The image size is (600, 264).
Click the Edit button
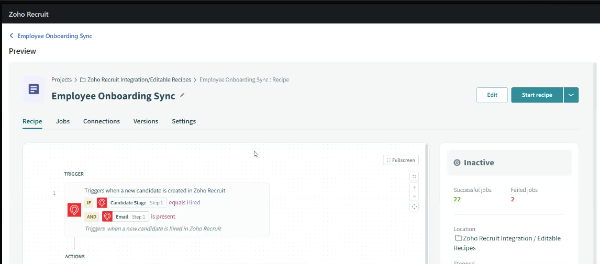click(x=492, y=95)
